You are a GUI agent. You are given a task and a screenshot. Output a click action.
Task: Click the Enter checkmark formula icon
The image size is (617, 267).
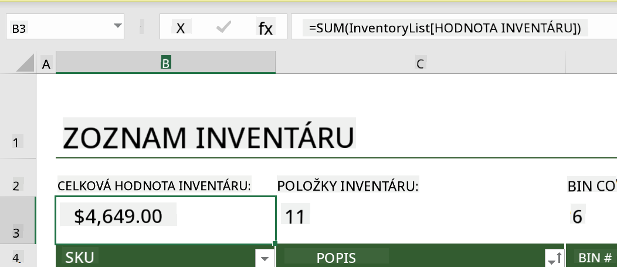(x=223, y=27)
